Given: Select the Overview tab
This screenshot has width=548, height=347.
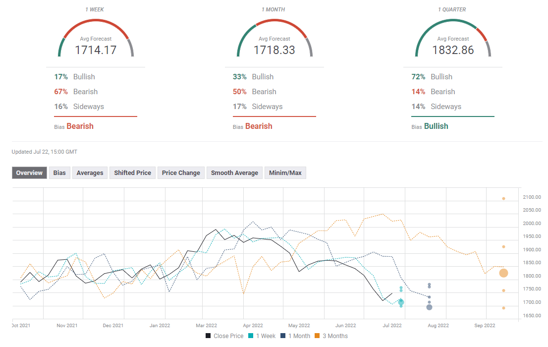Looking at the screenshot, I should 29,173.
